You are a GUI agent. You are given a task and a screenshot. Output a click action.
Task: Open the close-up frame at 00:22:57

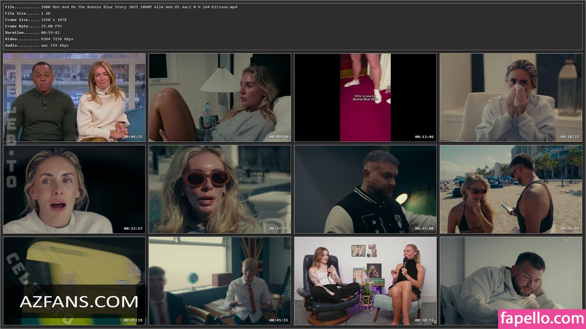(x=74, y=189)
